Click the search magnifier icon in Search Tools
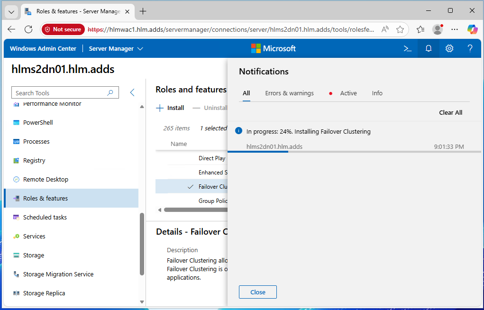484x310 pixels. (110, 93)
